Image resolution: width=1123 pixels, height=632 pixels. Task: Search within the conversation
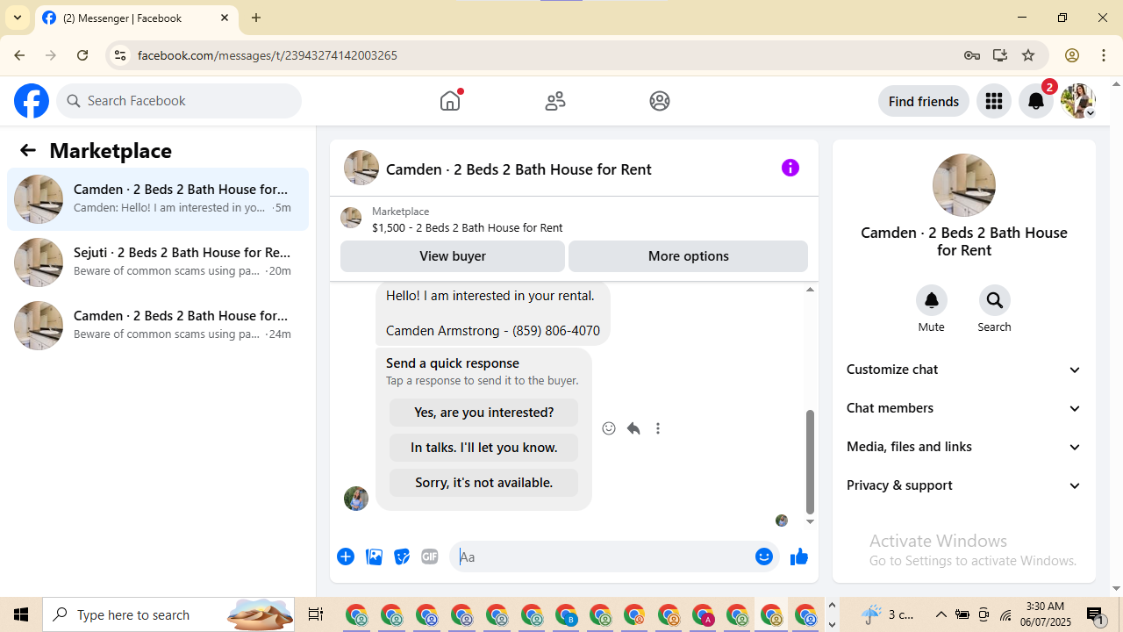[x=995, y=300]
